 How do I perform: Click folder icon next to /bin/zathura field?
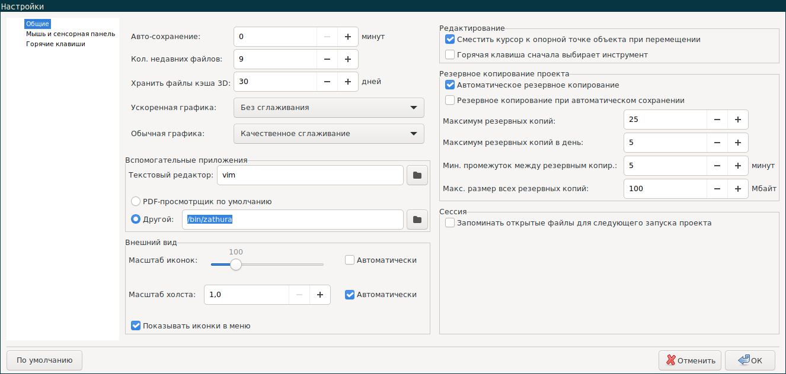tap(417, 220)
